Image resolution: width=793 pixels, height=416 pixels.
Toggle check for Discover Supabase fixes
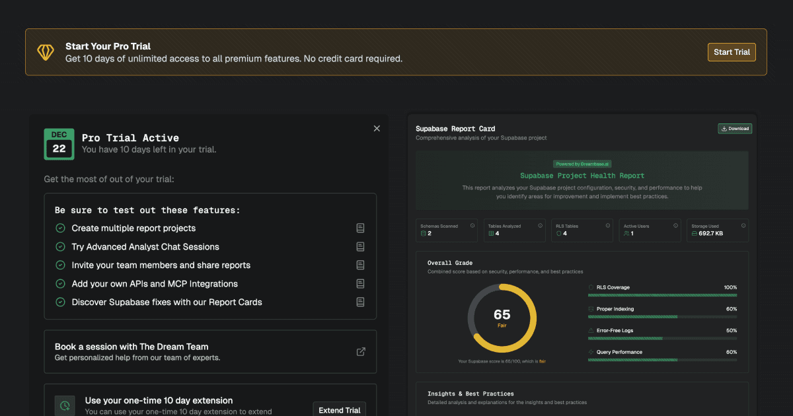pos(60,302)
